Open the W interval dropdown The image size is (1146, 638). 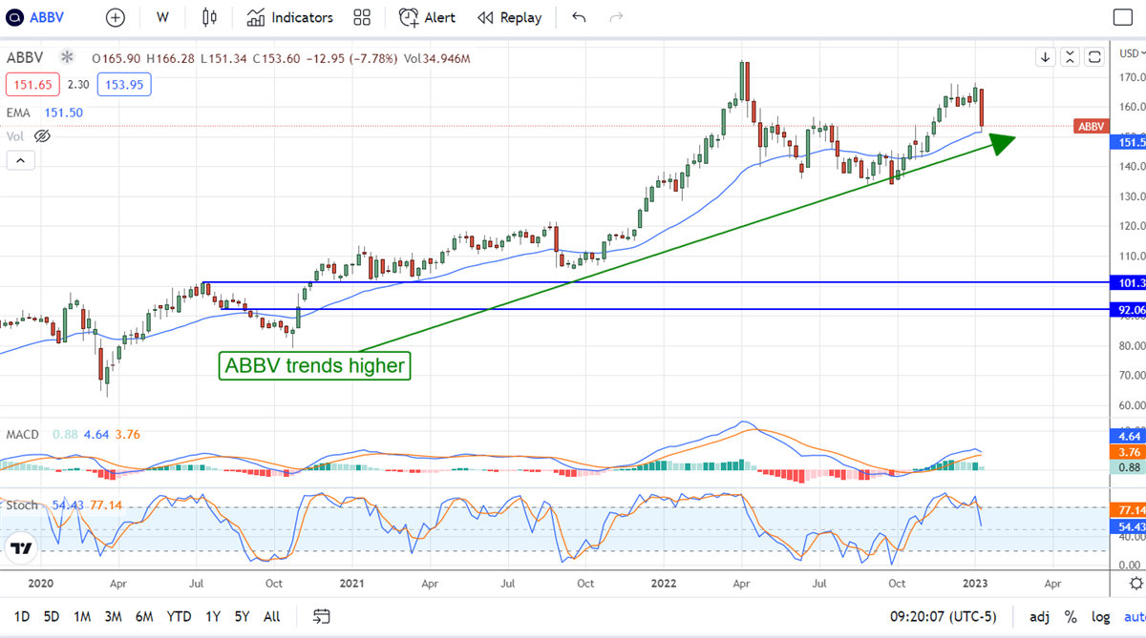pyautogui.click(x=162, y=17)
